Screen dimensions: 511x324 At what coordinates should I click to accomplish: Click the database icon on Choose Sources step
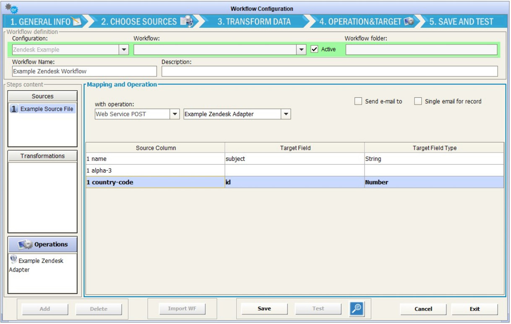pyautogui.click(x=186, y=21)
